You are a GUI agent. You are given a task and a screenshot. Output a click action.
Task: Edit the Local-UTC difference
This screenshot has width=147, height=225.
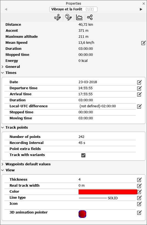point(139,106)
